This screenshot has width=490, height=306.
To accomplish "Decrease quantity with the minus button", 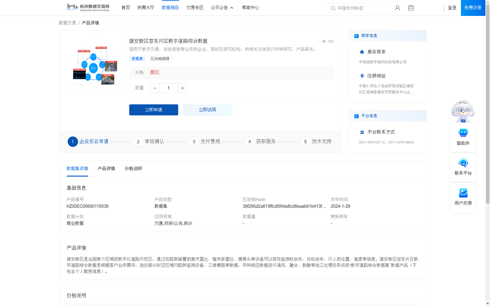I will pos(155,88).
